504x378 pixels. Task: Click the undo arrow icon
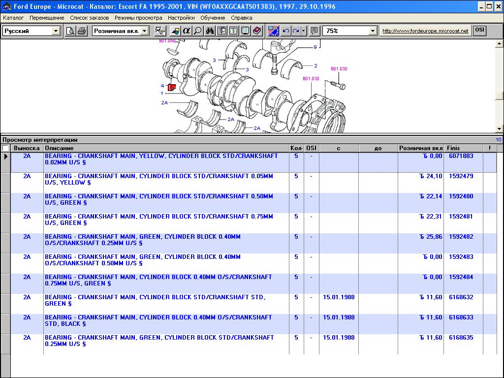(x=286, y=31)
